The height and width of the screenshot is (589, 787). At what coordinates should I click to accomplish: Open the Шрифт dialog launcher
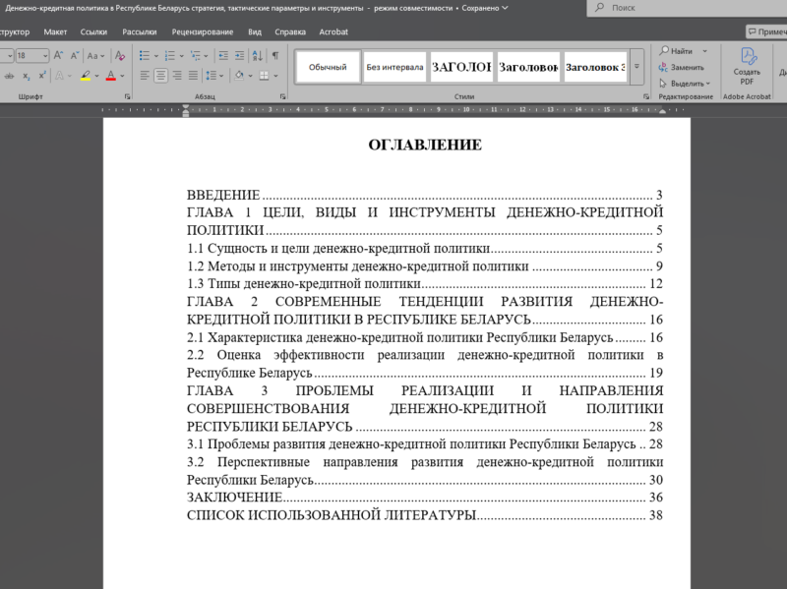[x=128, y=96]
